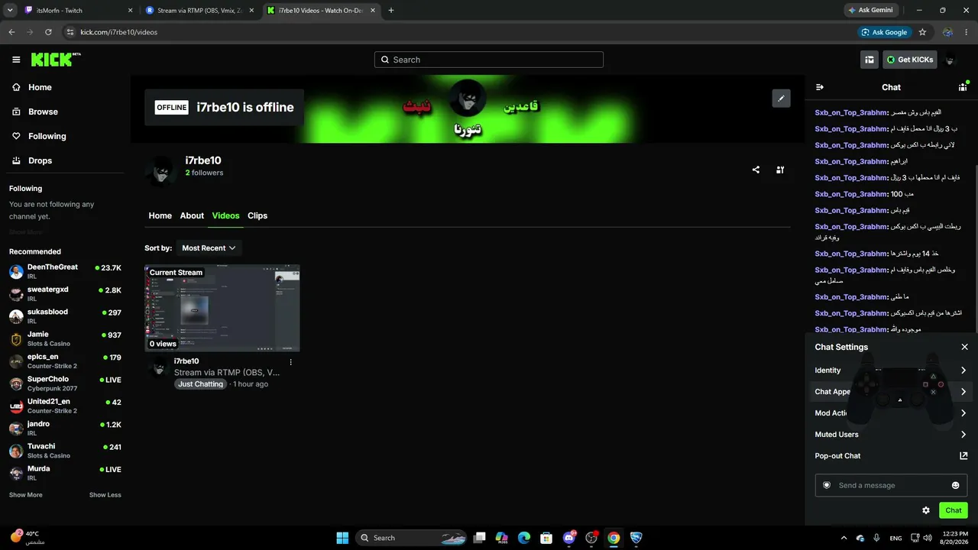The height and width of the screenshot is (550, 978).
Task: View site information for kick.com
Action: (x=70, y=32)
